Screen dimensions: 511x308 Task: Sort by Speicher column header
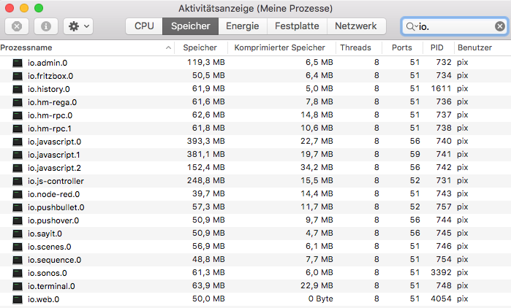[200, 47]
